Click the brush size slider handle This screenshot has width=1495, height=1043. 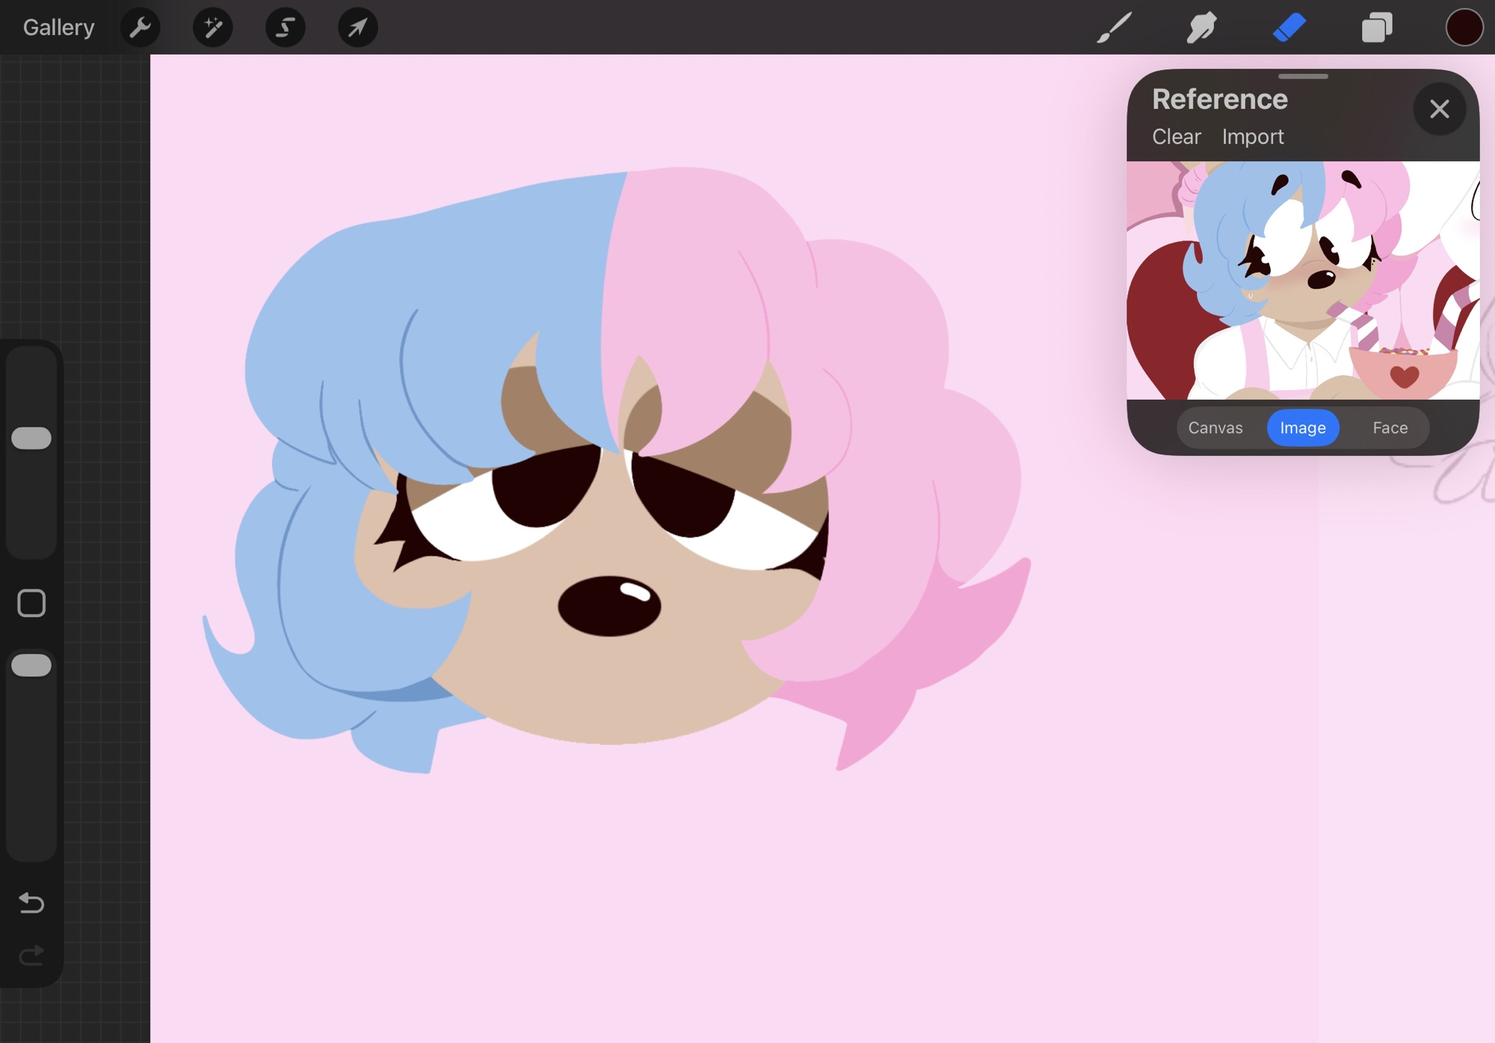(x=31, y=438)
